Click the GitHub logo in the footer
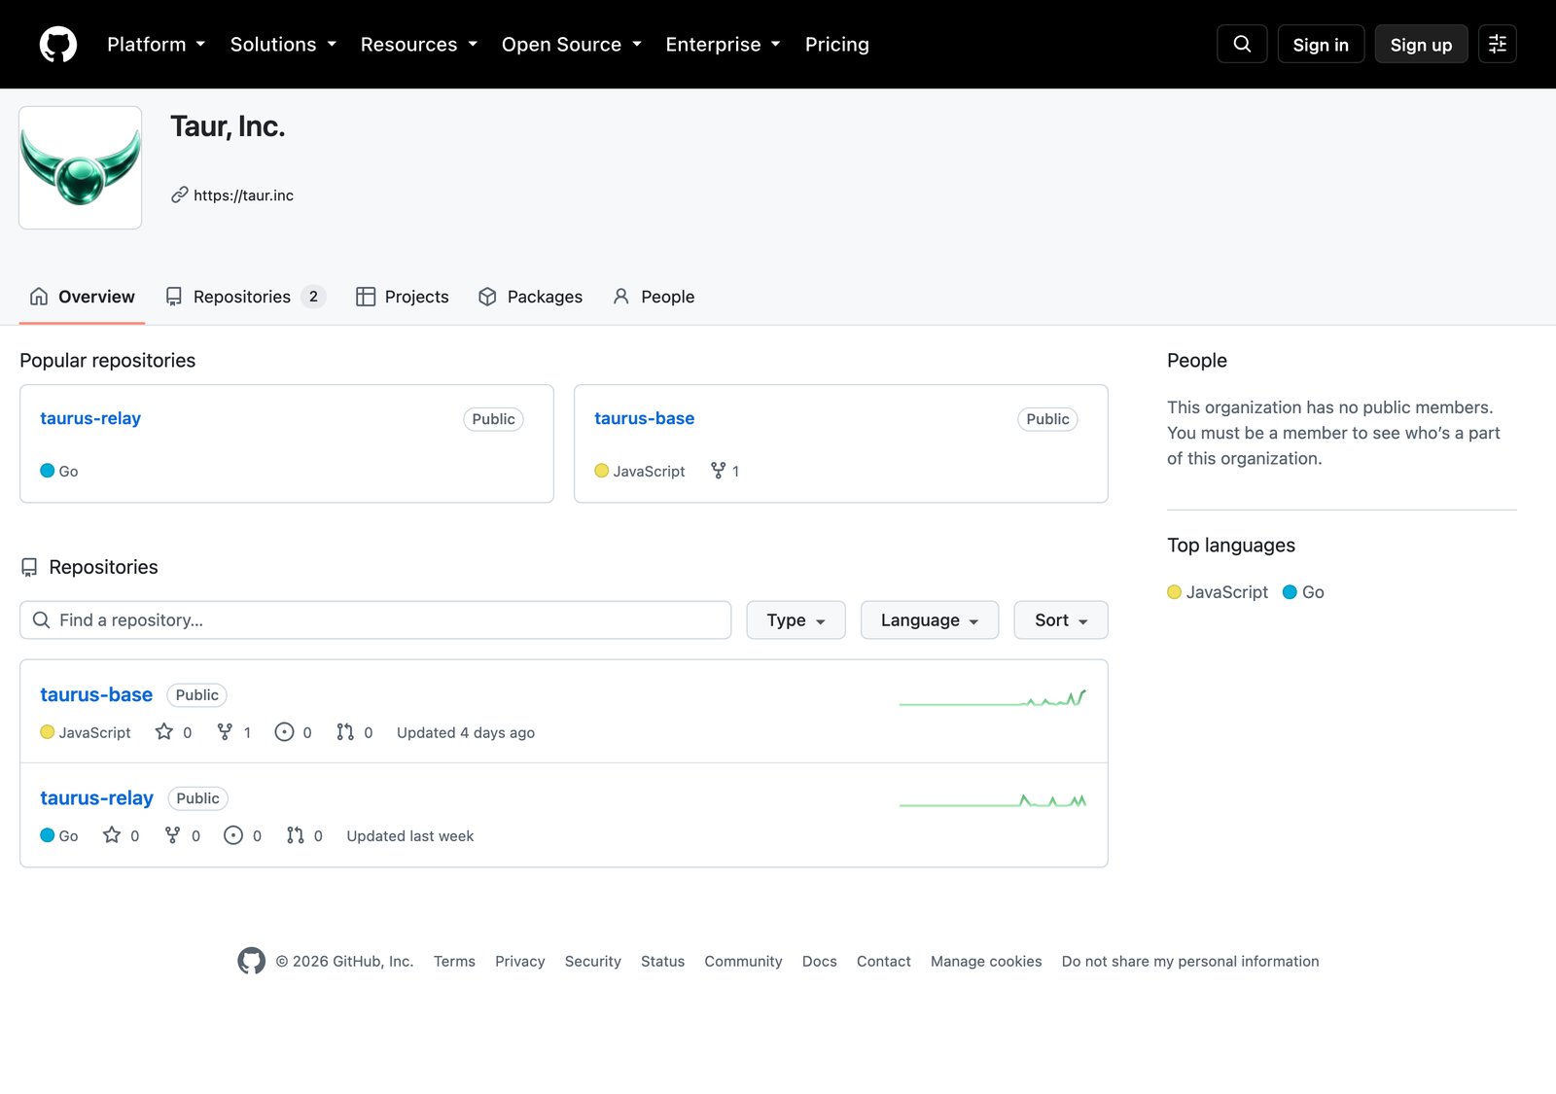Image resolution: width=1556 pixels, height=1094 pixels. point(251,961)
